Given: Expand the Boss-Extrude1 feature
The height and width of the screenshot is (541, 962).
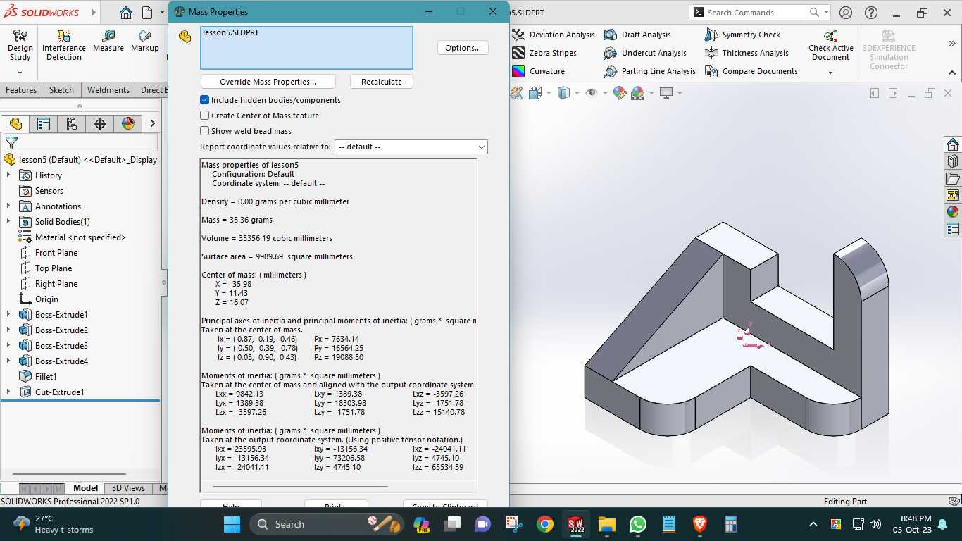Looking at the screenshot, I should [x=8, y=315].
